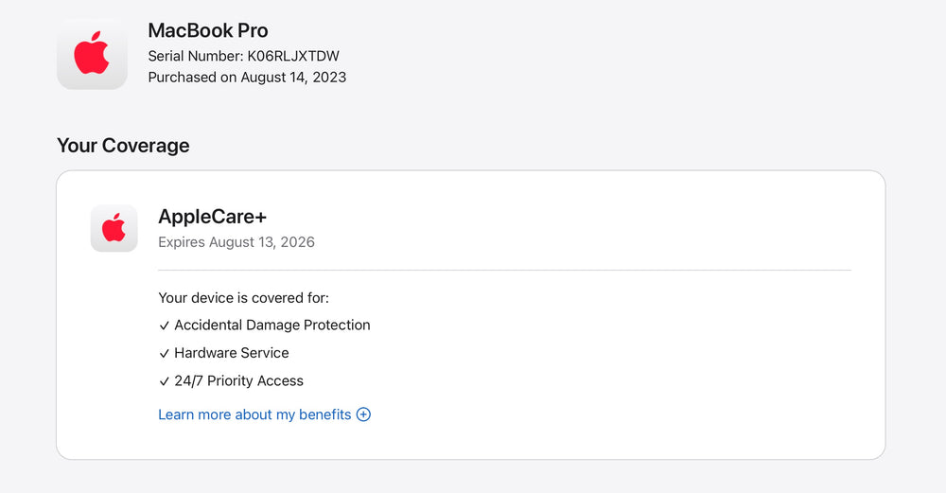Click the Hardware Service checkmark
This screenshot has height=493, width=946.
click(x=165, y=353)
